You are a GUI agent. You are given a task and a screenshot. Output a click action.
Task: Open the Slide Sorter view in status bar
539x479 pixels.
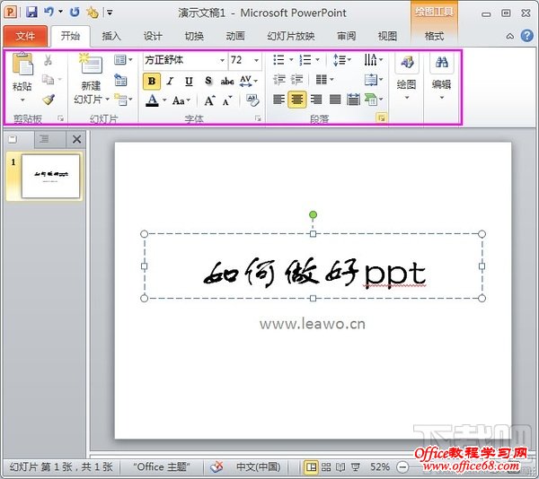click(326, 467)
